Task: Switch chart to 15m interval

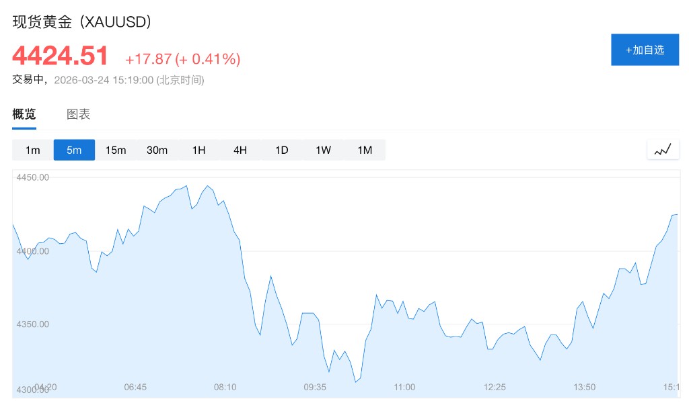Action: coord(116,150)
